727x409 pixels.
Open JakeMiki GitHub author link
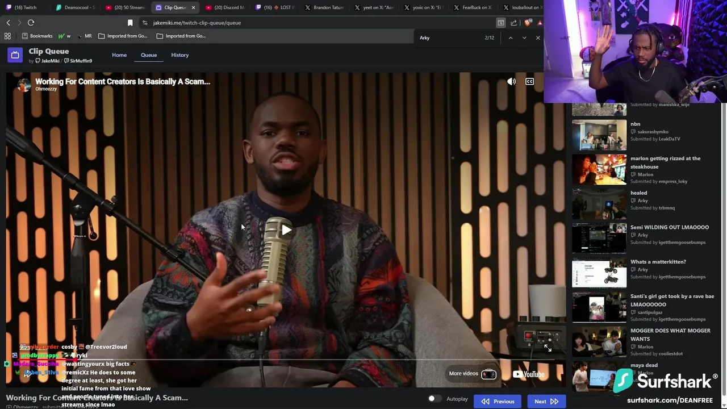click(x=48, y=61)
